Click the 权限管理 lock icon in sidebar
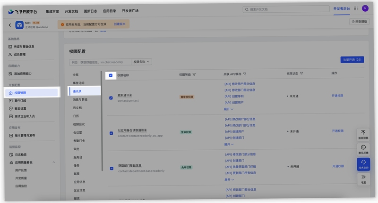 click(x=10, y=93)
